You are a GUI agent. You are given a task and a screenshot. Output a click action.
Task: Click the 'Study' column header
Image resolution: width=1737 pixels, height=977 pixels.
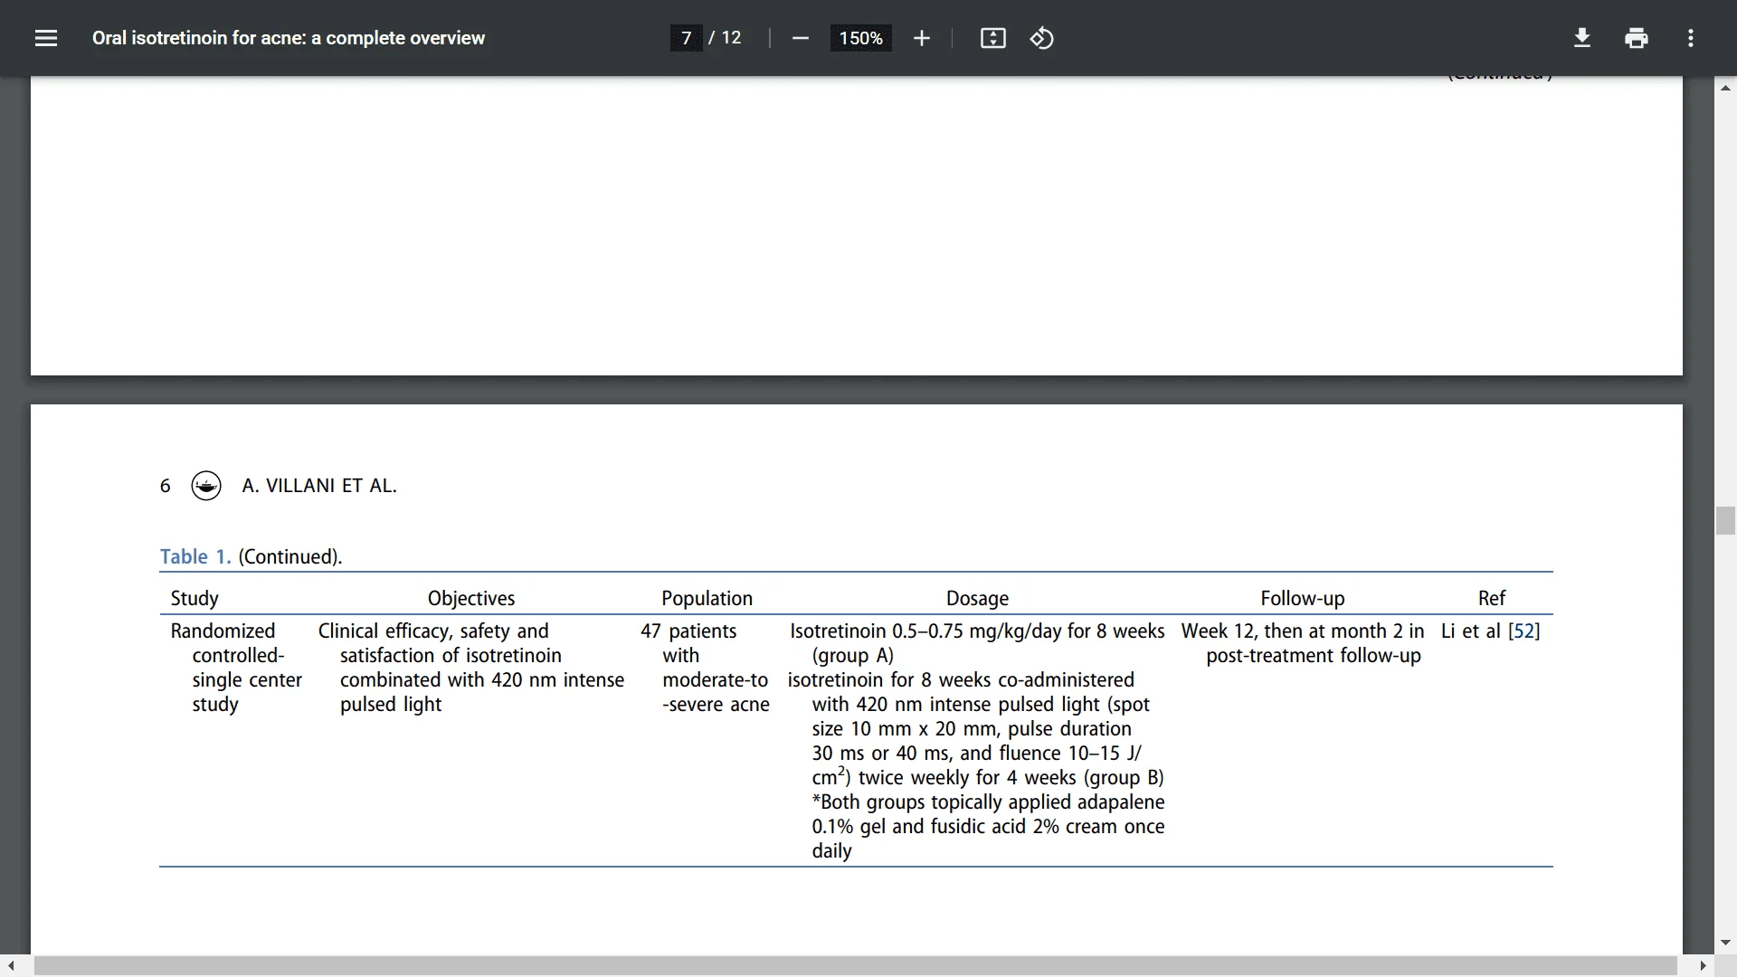(195, 599)
